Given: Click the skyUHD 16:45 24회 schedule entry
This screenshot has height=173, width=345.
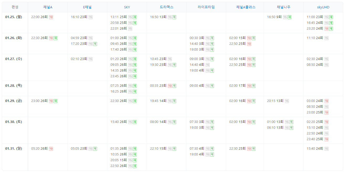Looking at the screenshot, I should [x=320, y=23].
